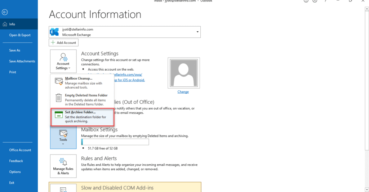Click the Info home icon in sidebar
The image size is (369, 192).
click(x=5, y=24)
